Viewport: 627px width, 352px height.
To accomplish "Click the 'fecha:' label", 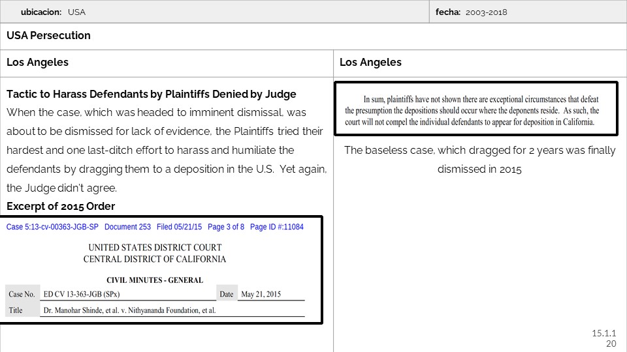I will (448, 12).
